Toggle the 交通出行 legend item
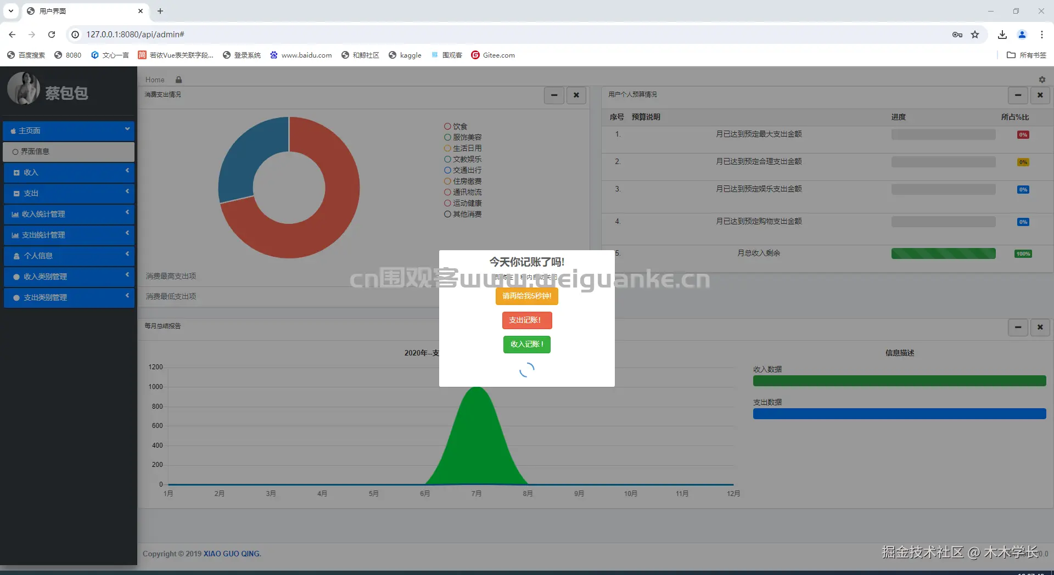Viewport: 1054px width, 575px height. pyautogui.click(x=463, y=171)
